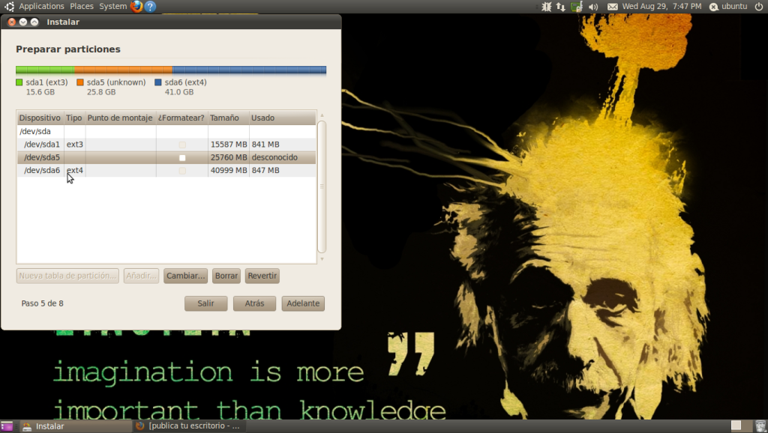Open the trash icon in bottom panel
Image resolution: width=768 pixels, height=433 pixels.
760,426
